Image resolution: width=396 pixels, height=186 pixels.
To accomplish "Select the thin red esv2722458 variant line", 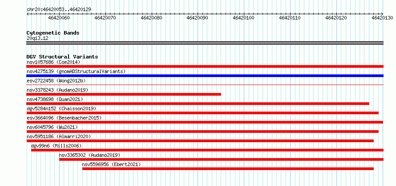I will (x=205, y=85).
